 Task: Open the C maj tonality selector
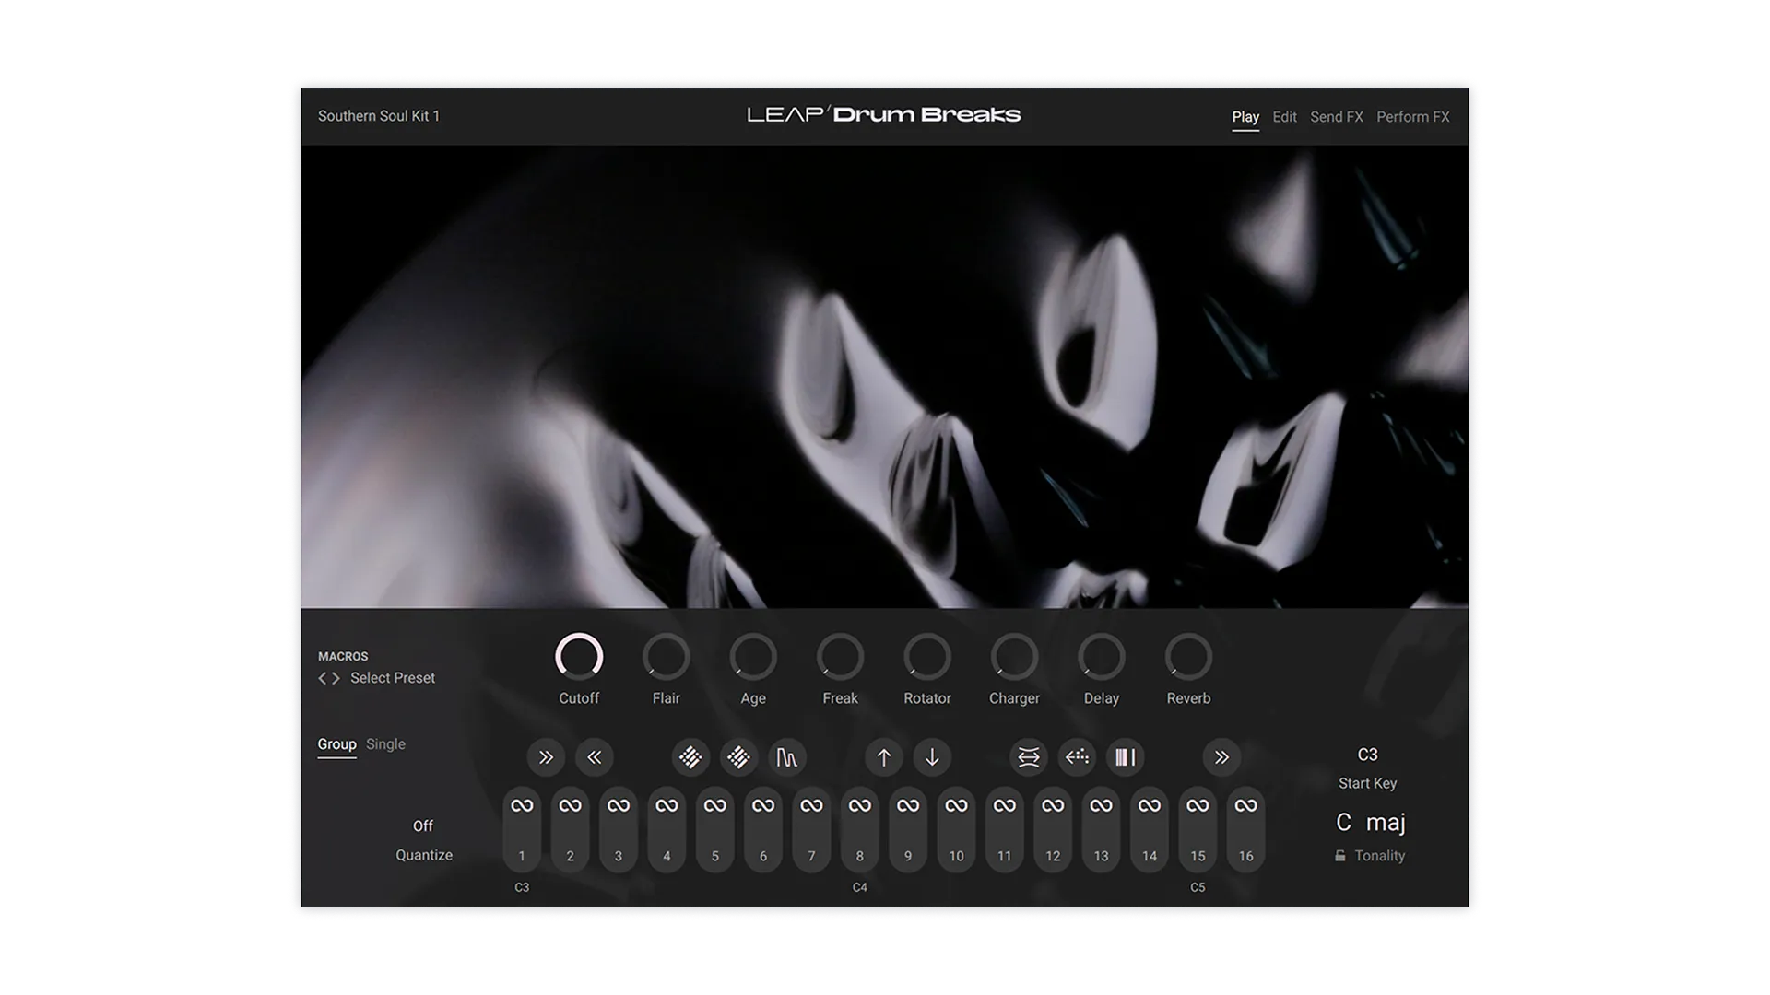tap(1370, 822)
